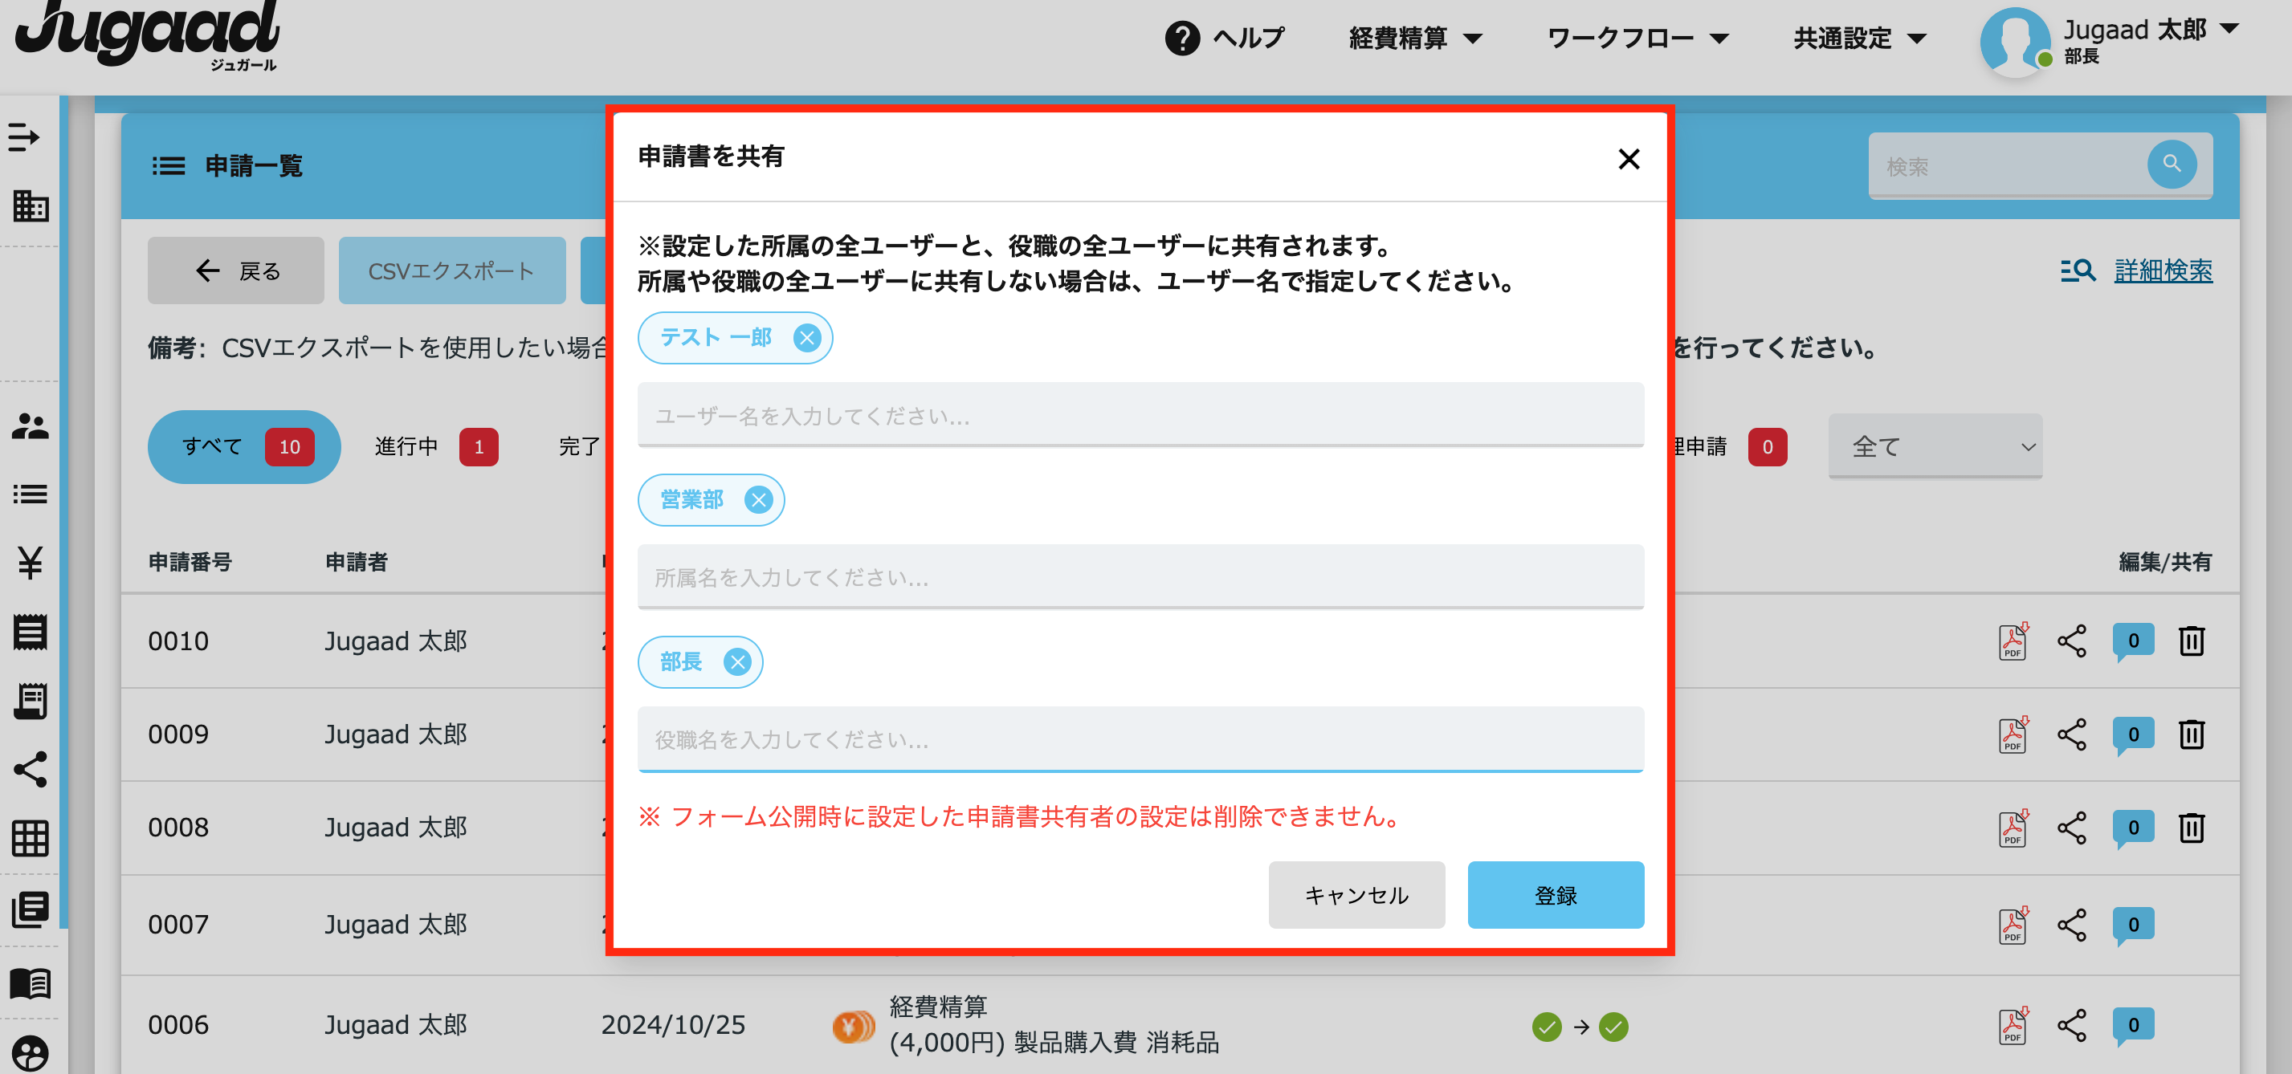Viewport: 2292px width, 1074px height.
Task: Open the ワークフロー dropdown menu
Action: tap(1638, 39)
